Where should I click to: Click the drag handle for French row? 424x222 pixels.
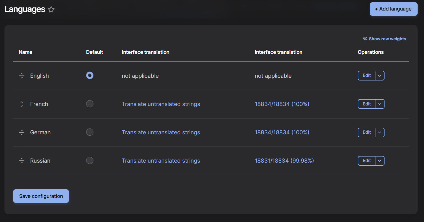(22, 104)
